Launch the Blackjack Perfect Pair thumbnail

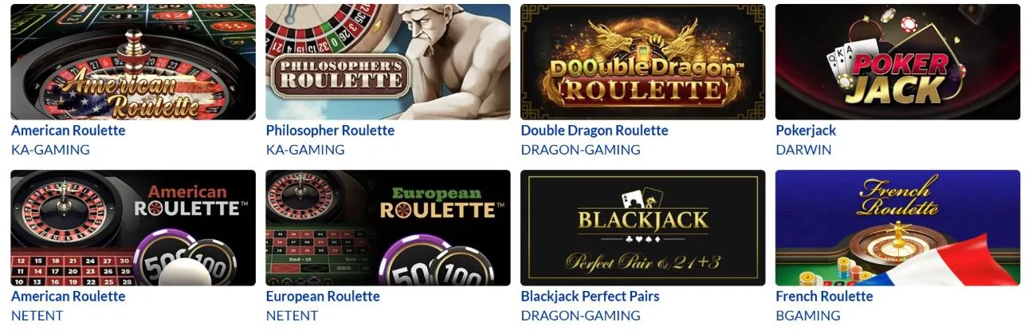[643, 228]
